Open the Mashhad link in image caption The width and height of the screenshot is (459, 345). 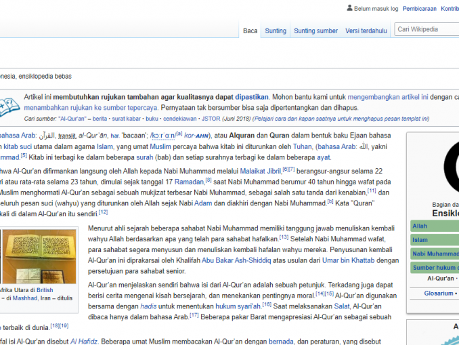(x=25, y=298)
